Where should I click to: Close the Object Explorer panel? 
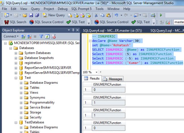(77, 30)
